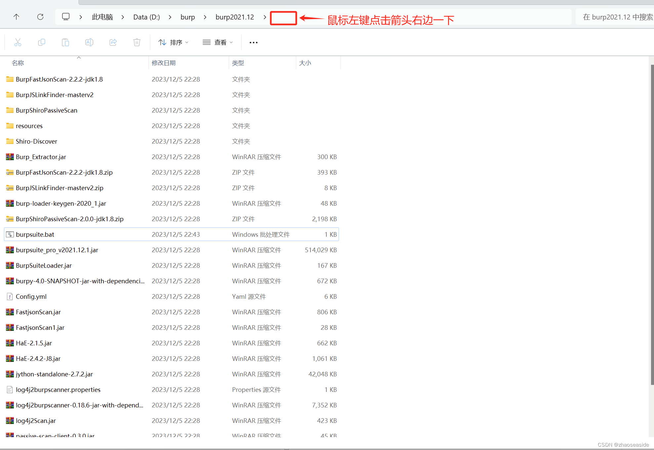Expand chevron after 此电脑 in breadcrumb
654x450 pixels.
coord(123,17)
